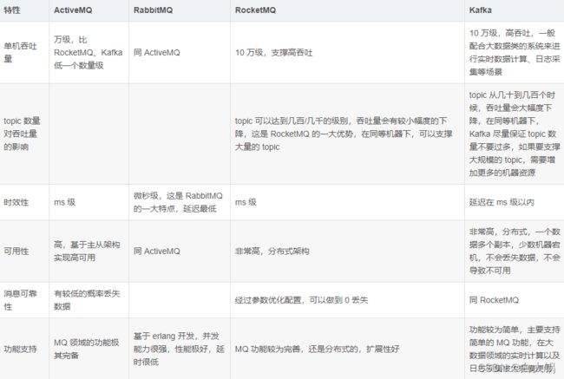This screenshot has width=564, height=379.
Task: Click Kafka cell '10 万级，高吞吐，一般配合大数据类'
Action: click(x=515, y=53)
